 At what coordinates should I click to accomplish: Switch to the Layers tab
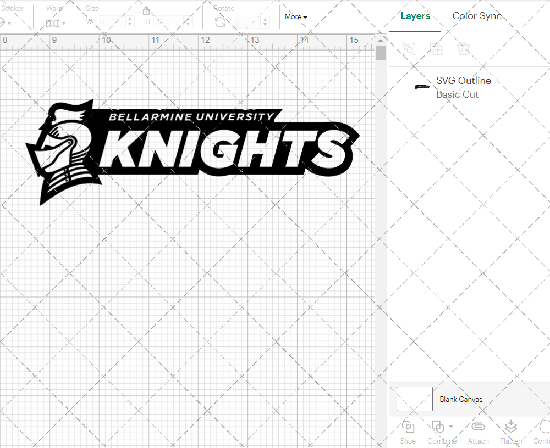coord(415,16)
